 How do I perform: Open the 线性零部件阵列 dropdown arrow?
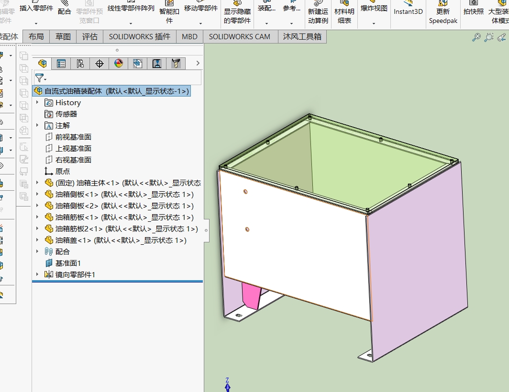pos(131,23)
